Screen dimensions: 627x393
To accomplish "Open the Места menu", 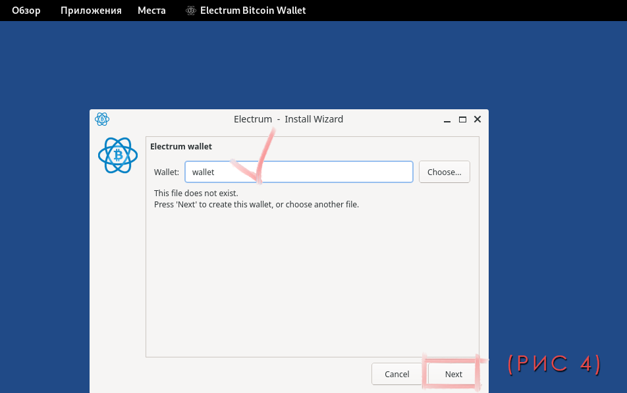I will point(151,11).
